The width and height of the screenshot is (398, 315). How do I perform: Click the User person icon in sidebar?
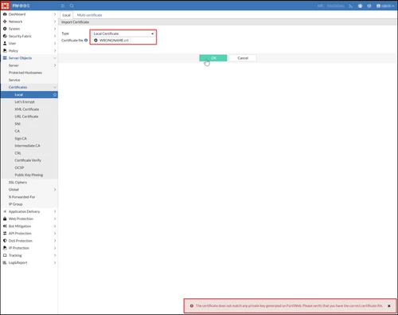[5, 43]
